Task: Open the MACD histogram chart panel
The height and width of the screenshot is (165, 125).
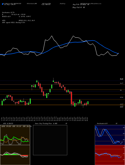Action: pos(15,155)
